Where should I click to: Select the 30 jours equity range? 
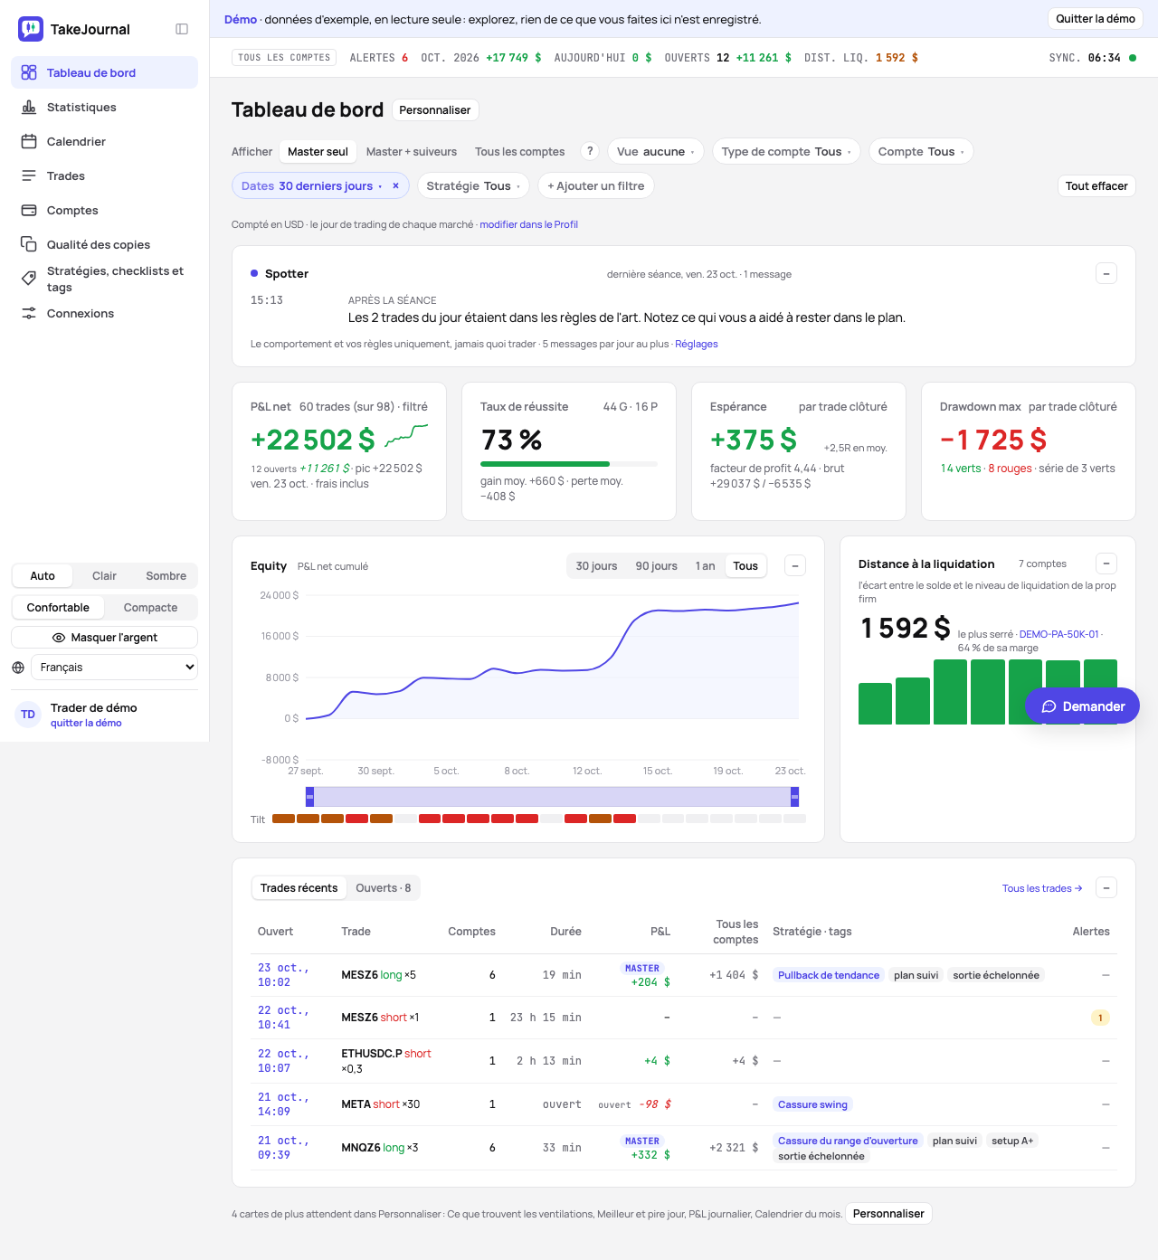(597, 565)
